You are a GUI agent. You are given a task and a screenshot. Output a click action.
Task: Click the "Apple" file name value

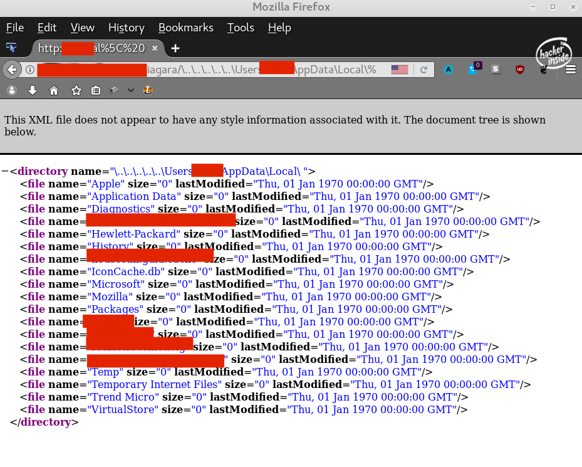(x=106, y=184)
